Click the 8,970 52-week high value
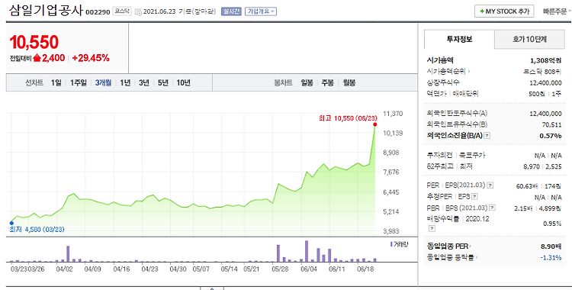 tap(532, 166)
